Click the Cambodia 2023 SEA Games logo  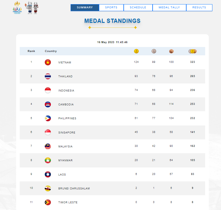17,8
